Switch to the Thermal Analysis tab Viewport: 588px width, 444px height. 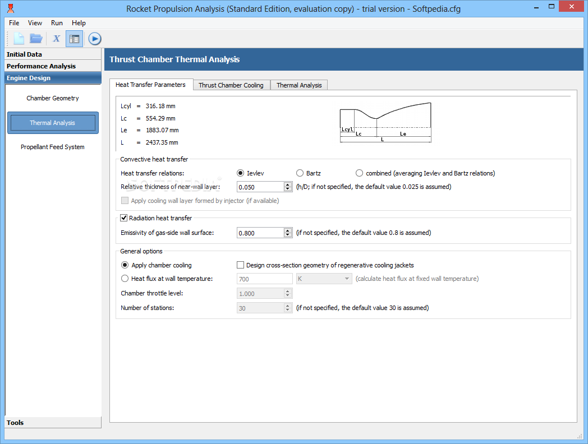(299, 85)
